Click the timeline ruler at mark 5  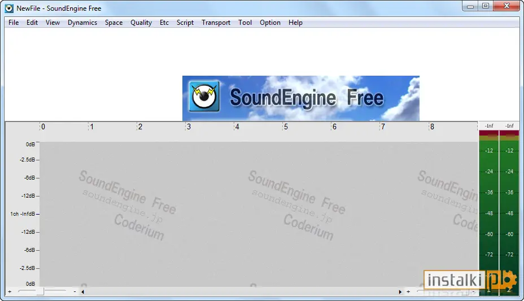(286, 127)
